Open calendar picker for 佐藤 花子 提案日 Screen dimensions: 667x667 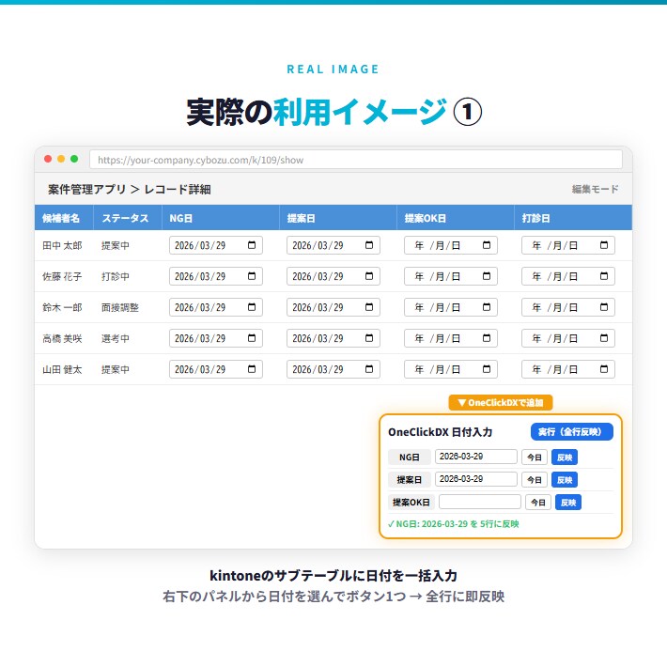(369, 276)
